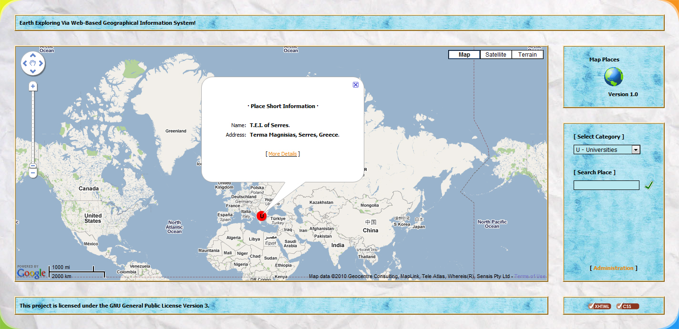Click the map zoom level slider track

(x=33, y=129)
